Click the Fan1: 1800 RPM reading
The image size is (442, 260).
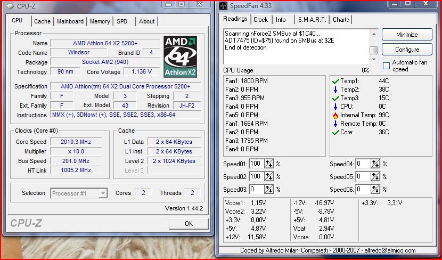pyautogui.click(x=247, y=81)
